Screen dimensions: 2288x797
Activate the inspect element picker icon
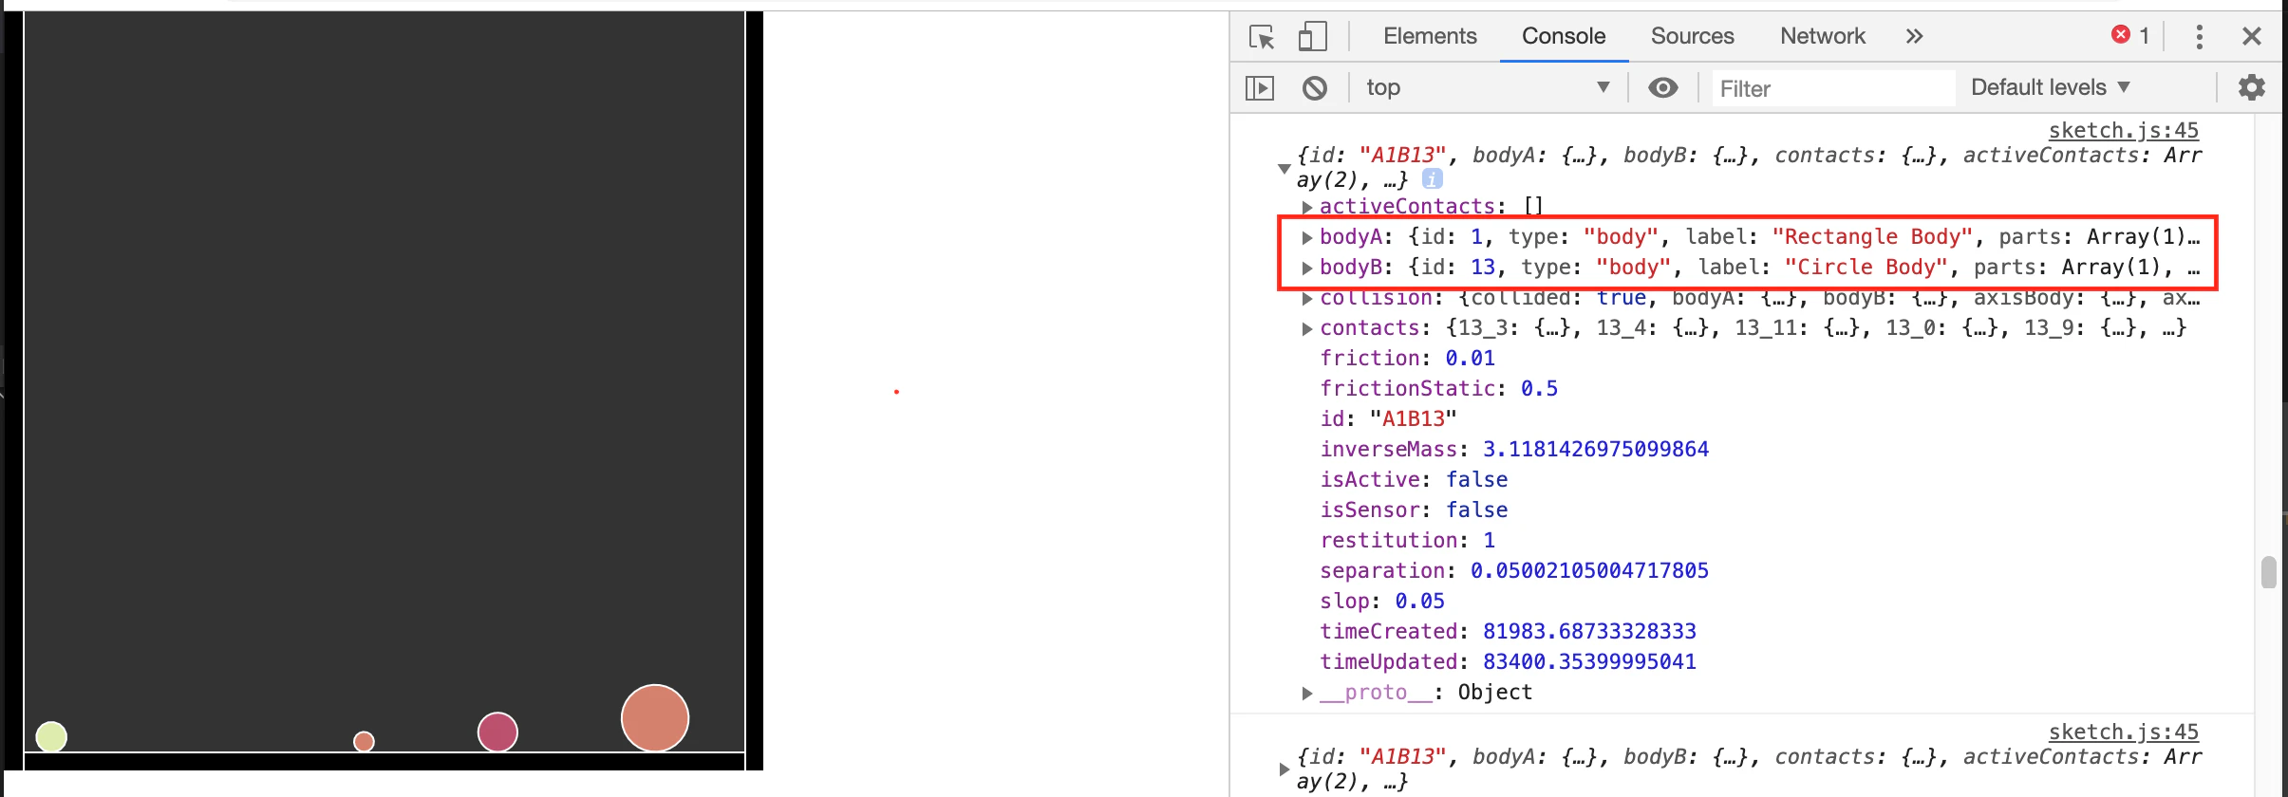[x=1262, y=37]
